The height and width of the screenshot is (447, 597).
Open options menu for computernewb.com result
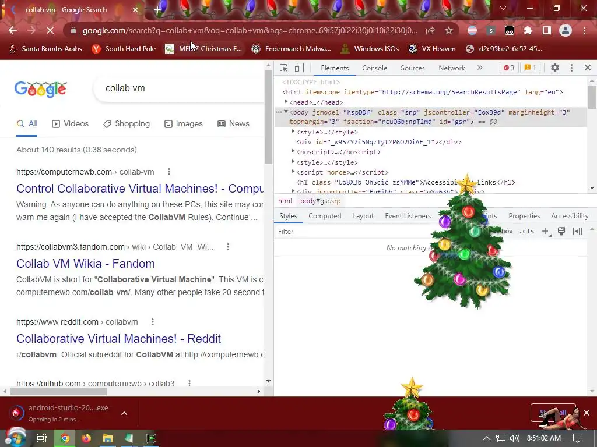pyautogui.click(x=169, y=172)
